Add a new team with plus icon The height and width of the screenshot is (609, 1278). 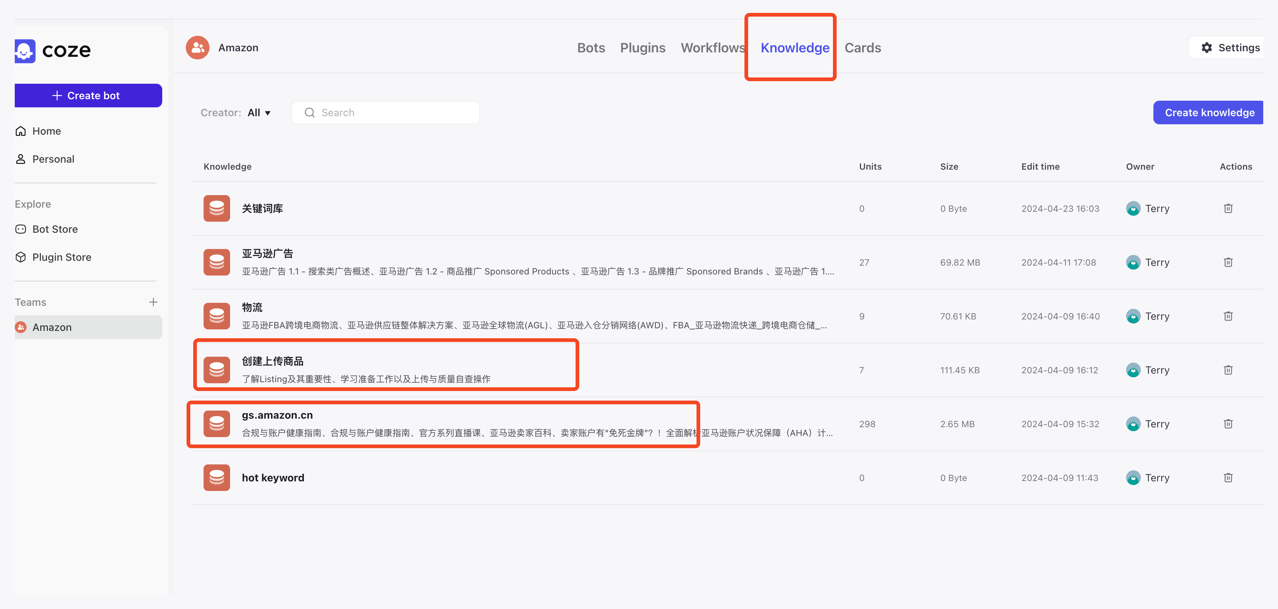pyautogui.click(x=153, y=302)
